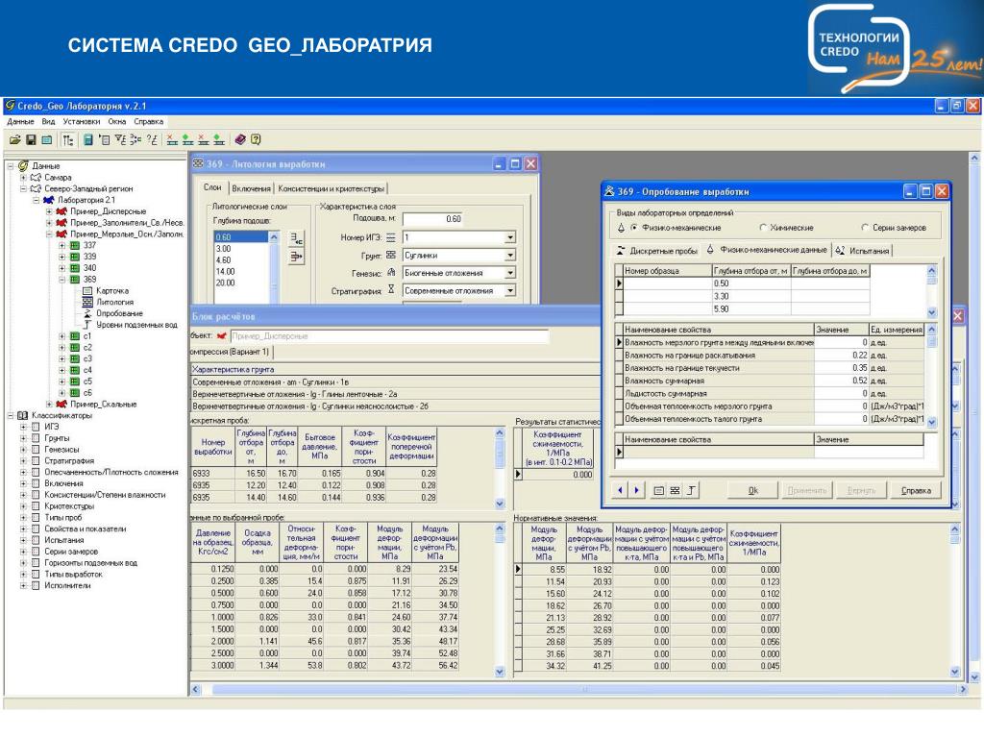984x738 pixels.
Task: Open the Генезис dropdown showing Биогенные отложения
Action: coord(510,273)
